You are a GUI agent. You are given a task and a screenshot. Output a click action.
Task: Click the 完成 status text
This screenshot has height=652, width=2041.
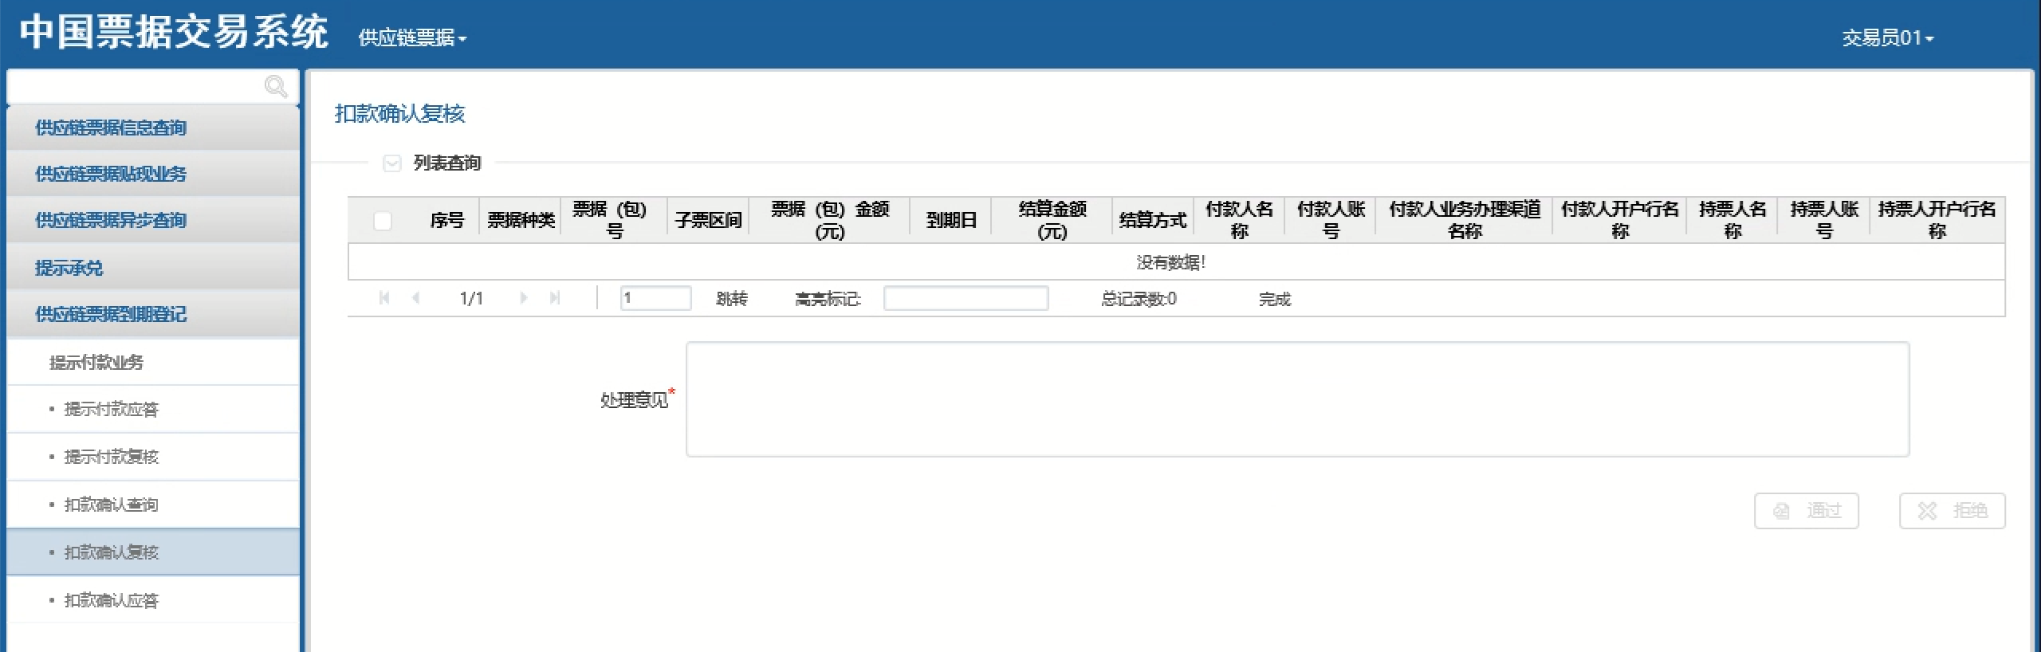[1274, 299]
